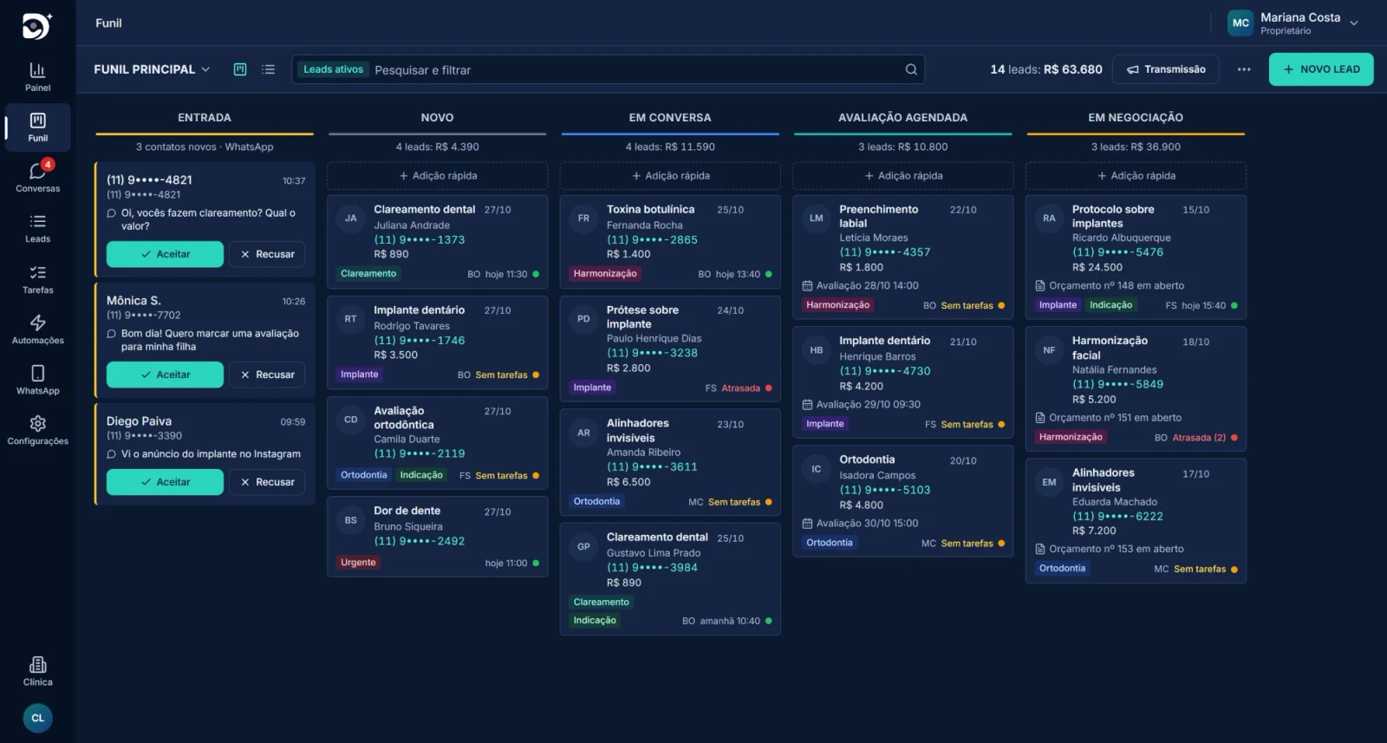Open Automações in the sidebar
The width and height of the screenshot is (1387, 743).
tap(37, 329)
